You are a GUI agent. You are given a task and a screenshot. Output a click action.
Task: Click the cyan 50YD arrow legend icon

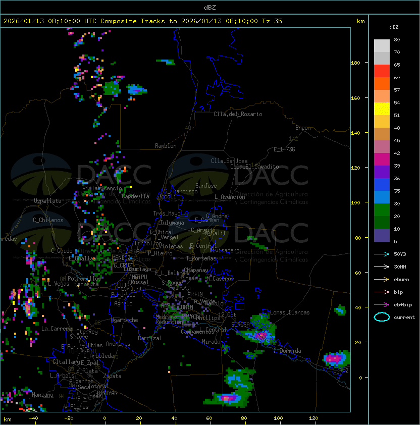(x=382, y=254)
